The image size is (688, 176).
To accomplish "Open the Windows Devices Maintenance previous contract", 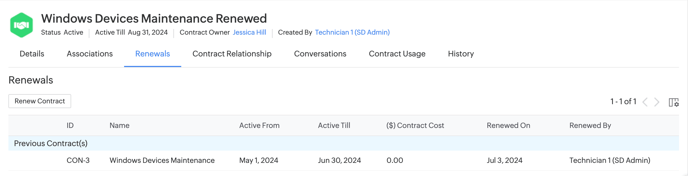I will tap(162, 160).
